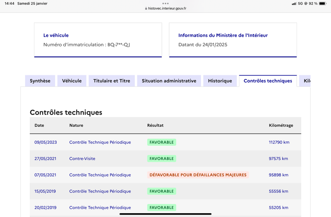This screenshot has height=217, width=331.
Task: Click the FAVORABLE badge for 27/05/2021
Action: [x=162, y=159]
